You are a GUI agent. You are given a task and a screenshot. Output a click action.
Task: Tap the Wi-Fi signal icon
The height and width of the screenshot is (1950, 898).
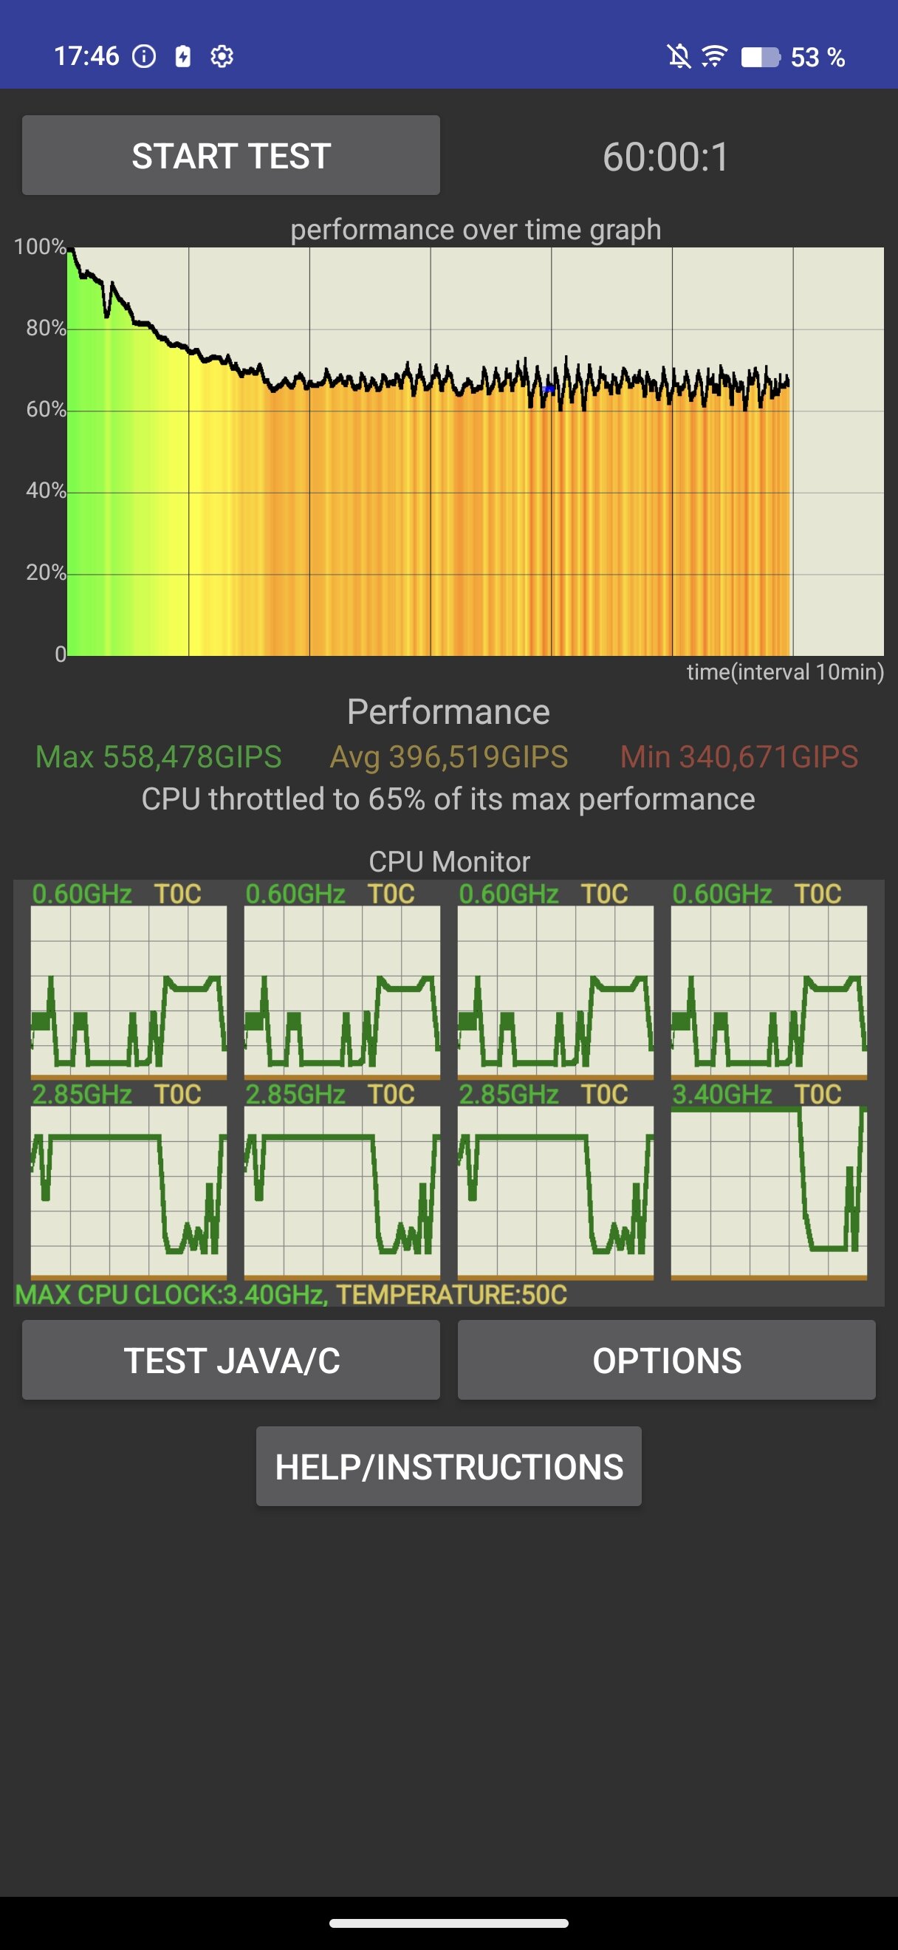(x=713, y=56)
